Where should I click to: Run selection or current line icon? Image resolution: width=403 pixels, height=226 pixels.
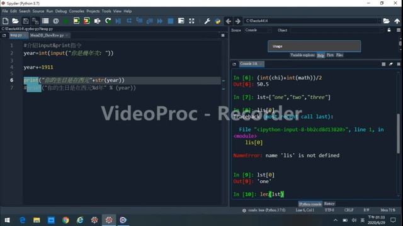click(97, 21)
